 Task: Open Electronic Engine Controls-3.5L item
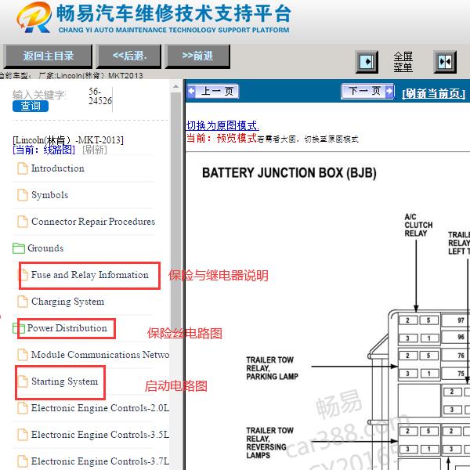tap(100, 435)
